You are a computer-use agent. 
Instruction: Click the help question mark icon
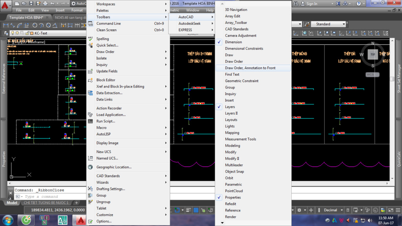coord(359,4)
